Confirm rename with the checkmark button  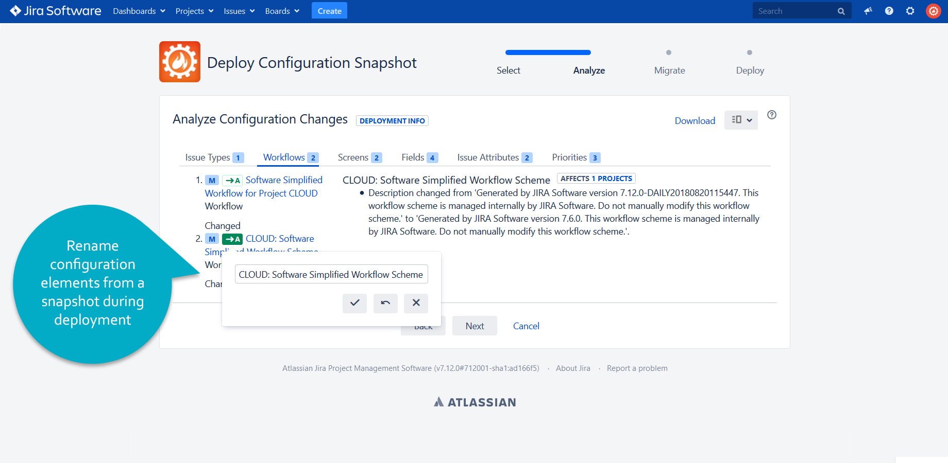click(354, 303)
